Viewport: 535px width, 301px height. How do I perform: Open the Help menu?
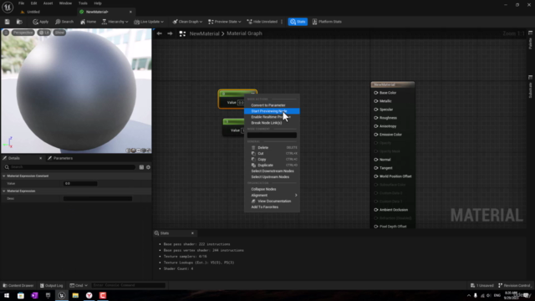pyautogui.click(x=98, y=3)
